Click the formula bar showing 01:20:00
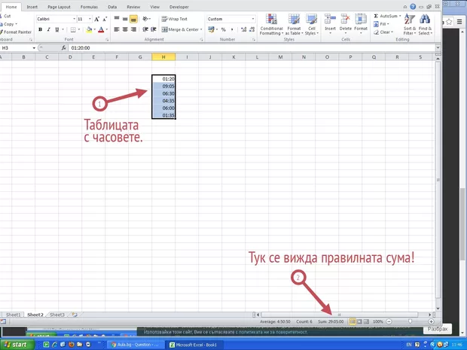This screenshot has width=467, height=350. (252, 47)
